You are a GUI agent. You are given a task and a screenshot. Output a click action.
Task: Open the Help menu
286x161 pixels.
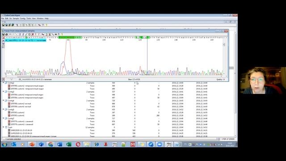46,19
